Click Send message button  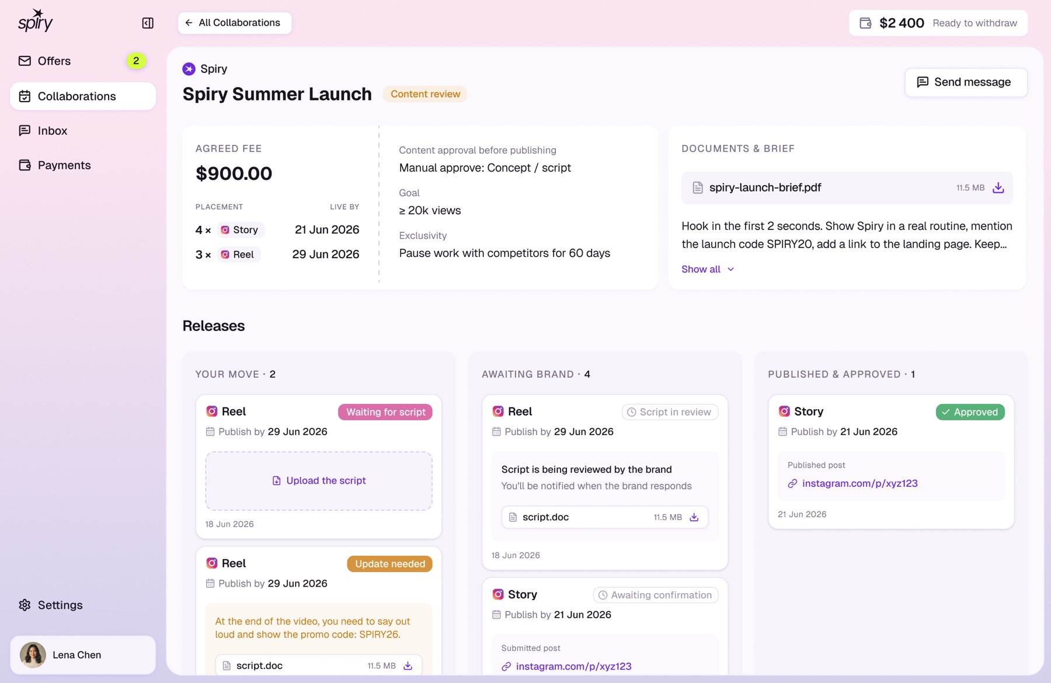pyautogui.click(x=966, y=82)
